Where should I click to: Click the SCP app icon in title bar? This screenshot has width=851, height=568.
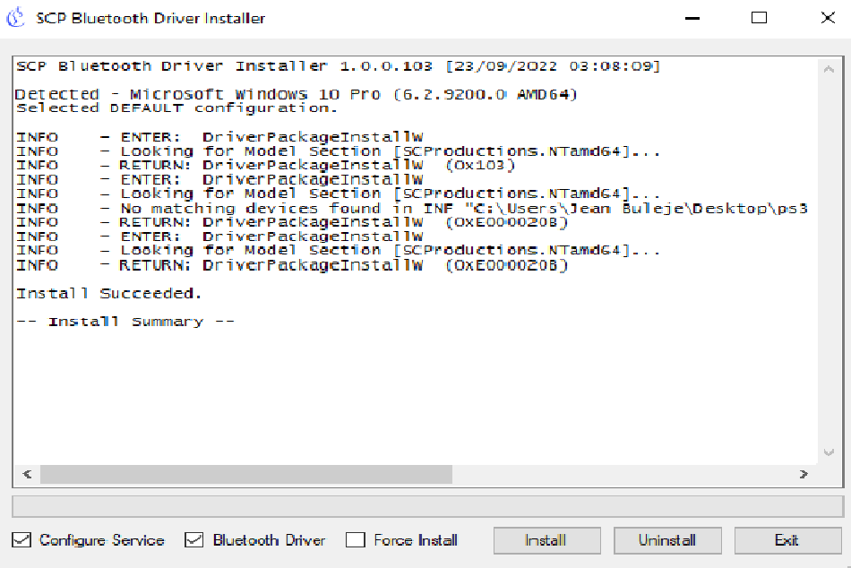[x=16, y=17]
